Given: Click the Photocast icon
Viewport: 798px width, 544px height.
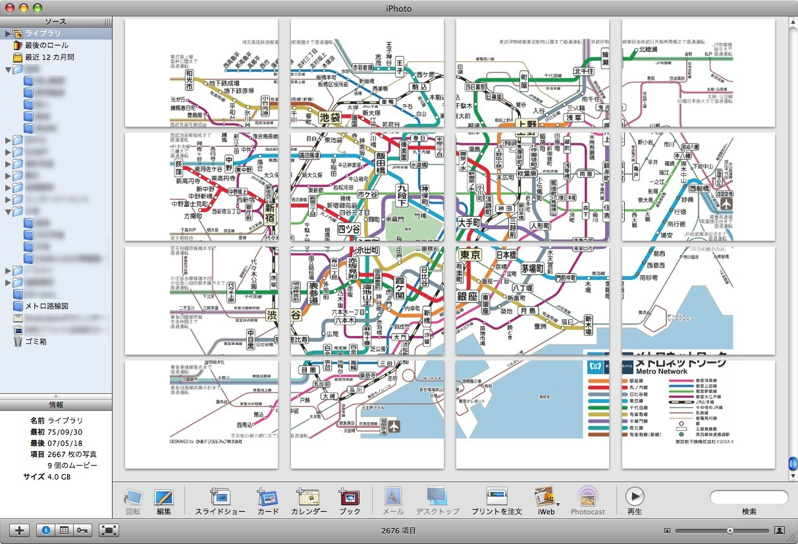Looking at the screenshot, I should pos(587,497).
